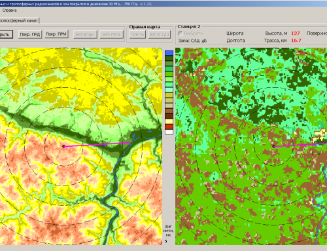Pick the blue swatch atop the legend
This screenshot has width=327, height=251.
(169, 53)
